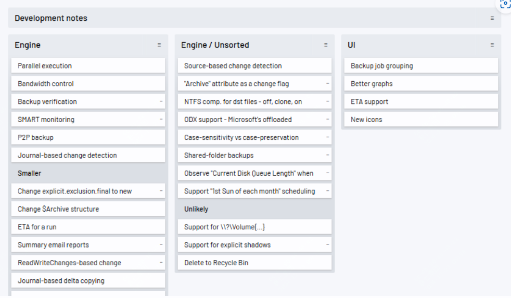Open the UI list menu icon
Viewport: 511px width, 298px height.
pyautogui.click(x=492, y=45)
